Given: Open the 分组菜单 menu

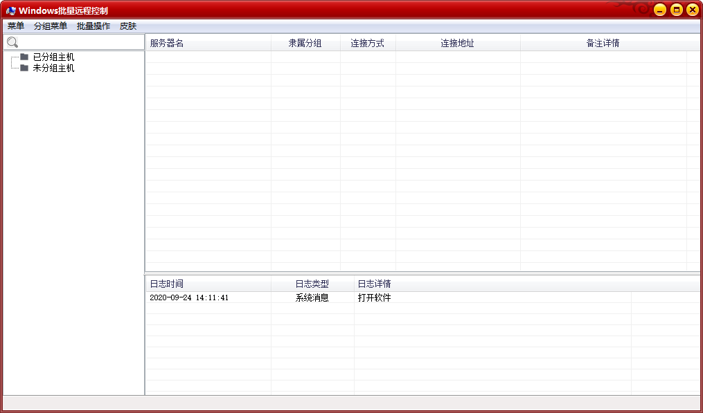Looking at the screenshot, I should coord(50,26).
